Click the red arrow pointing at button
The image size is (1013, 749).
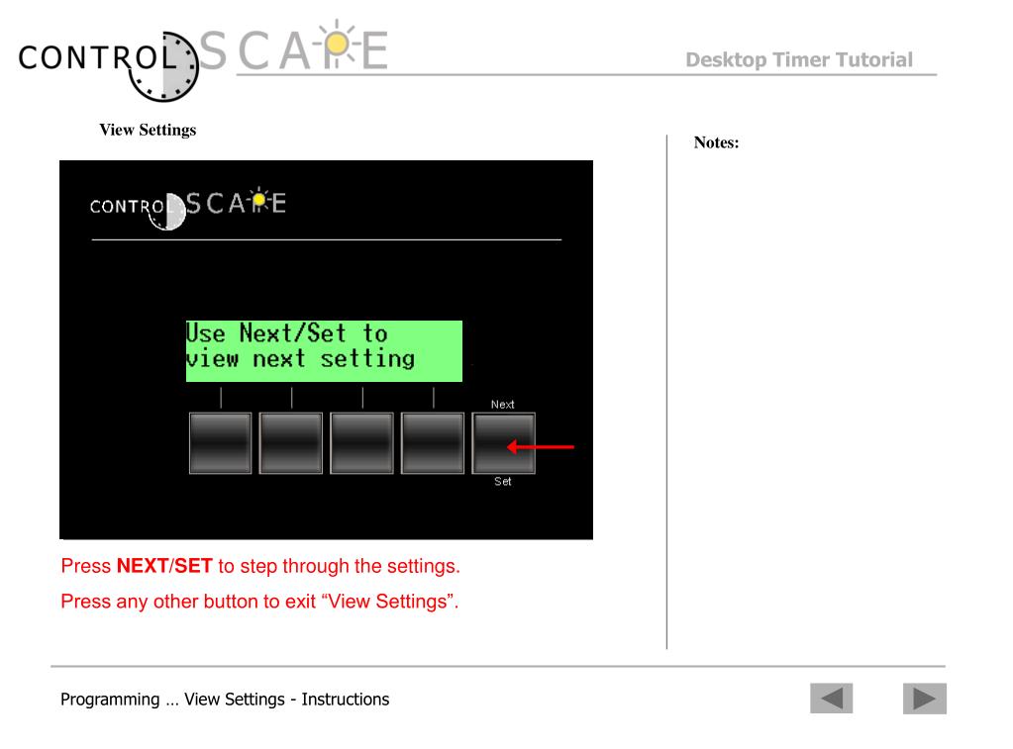click(540, 446)
